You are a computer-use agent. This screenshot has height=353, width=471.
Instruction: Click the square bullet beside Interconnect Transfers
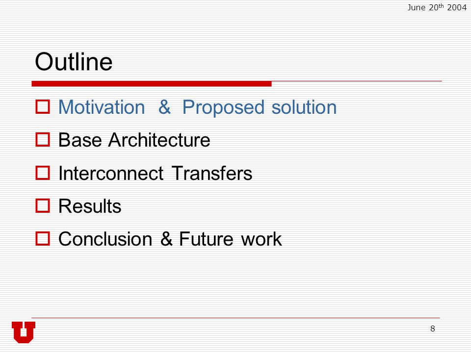[43, 173]
